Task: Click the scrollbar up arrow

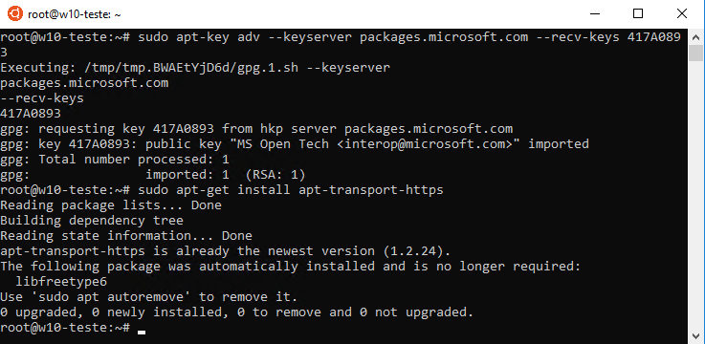Action: 695,36
